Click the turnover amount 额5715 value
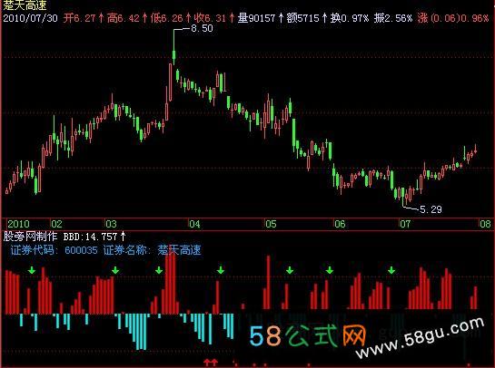Viewport: 495px width, 368px height. click(303, 18)
